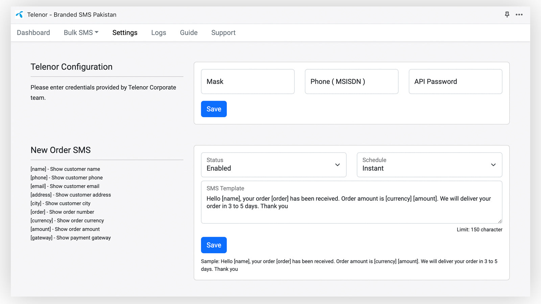Open the Guide tab
541x304 pixels.
189,33
